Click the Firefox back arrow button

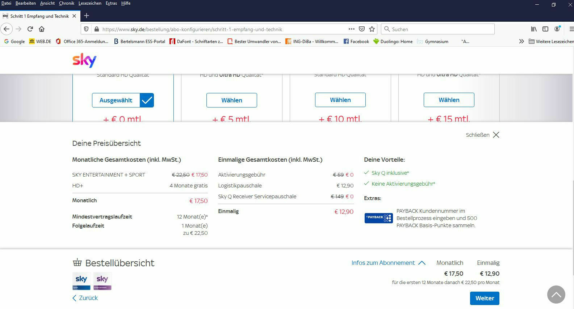pos(7,29)
